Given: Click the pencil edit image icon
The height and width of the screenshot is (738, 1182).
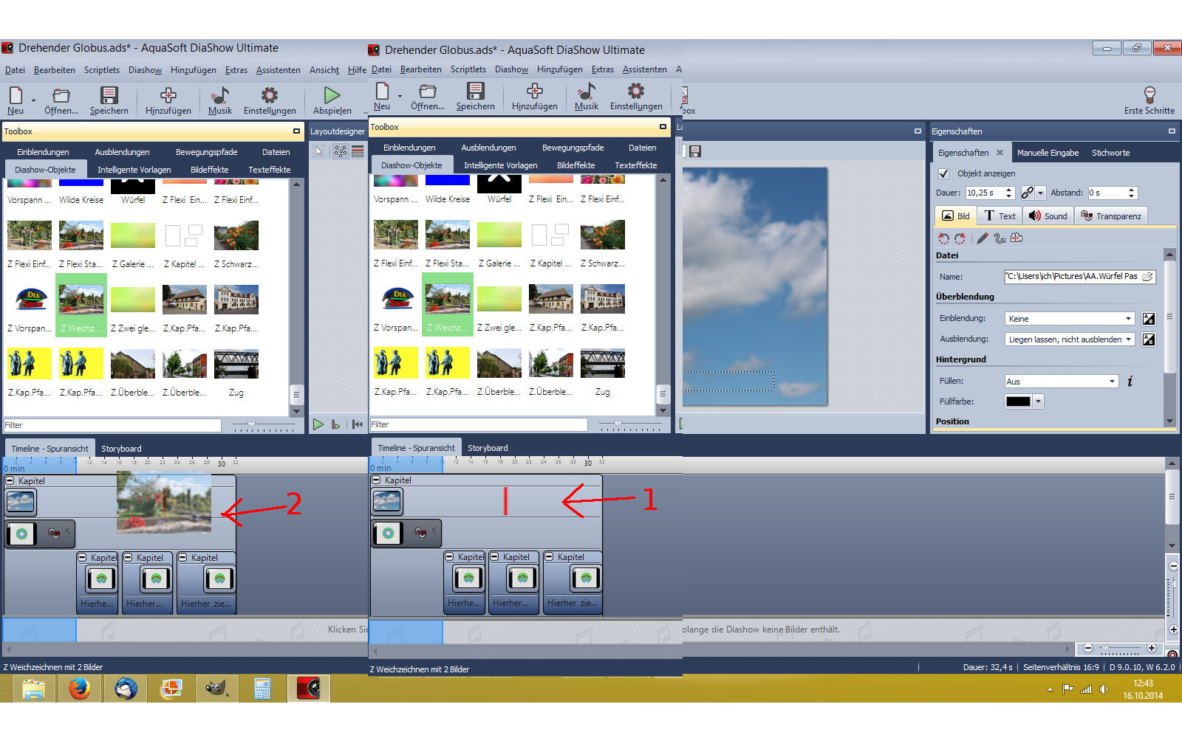Looking at the screenshot, I should [x=982, y=238].
